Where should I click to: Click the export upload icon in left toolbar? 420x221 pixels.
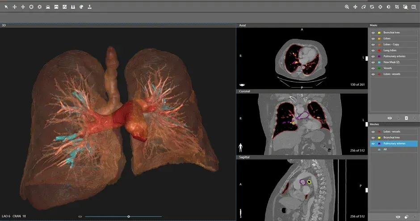pyautogui.click(x=89, y=7)
